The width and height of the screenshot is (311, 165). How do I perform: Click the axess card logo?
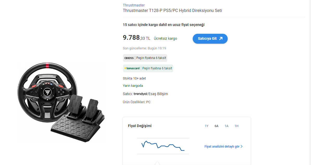click(129, 58)
